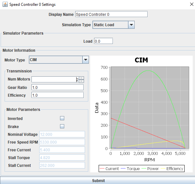195x184 pixels.
Task: Click the 5,000 RPM tick label
Action: click(180, 154)
